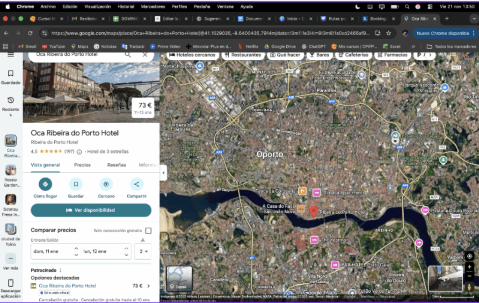The height and width of the screenshot is (303, 479).
Task: Clear the search box with X
Action: click(x=145, y=55)
